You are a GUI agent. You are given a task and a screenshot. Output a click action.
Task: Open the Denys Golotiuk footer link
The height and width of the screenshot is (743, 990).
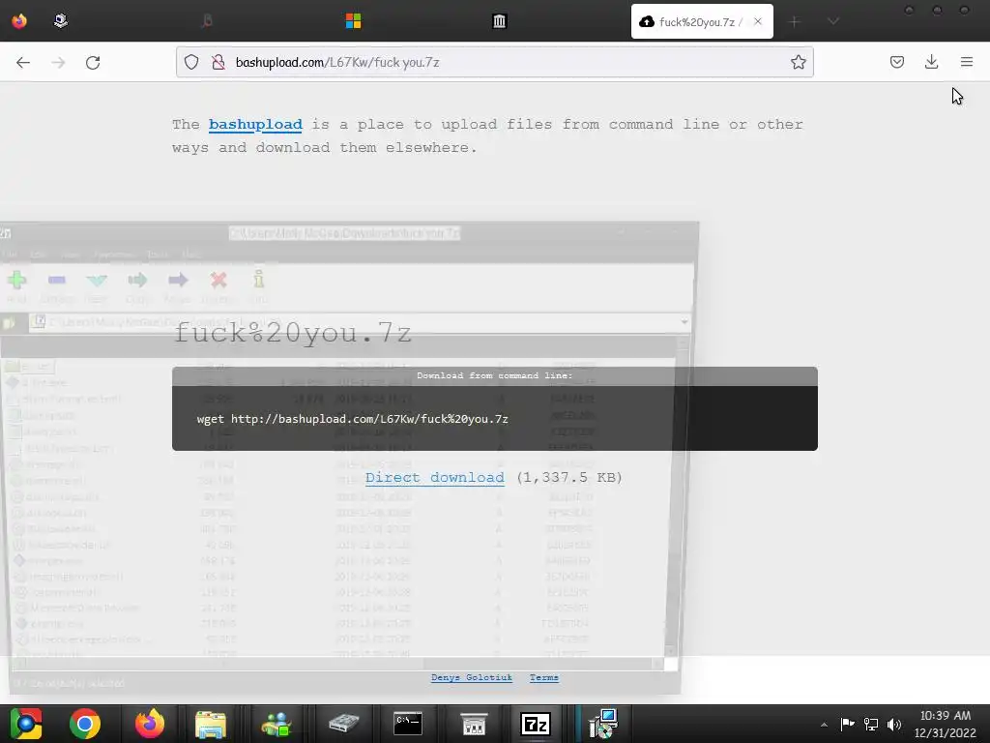(x=471, y=677)
